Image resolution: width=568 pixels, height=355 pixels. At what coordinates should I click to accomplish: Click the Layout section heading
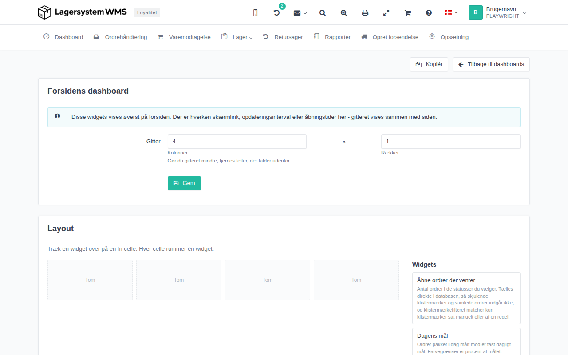(x=60, y=229)
